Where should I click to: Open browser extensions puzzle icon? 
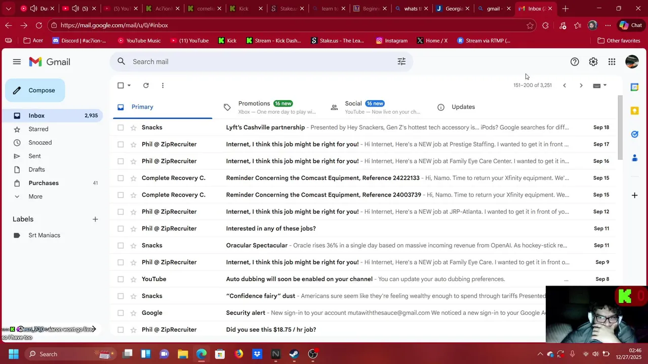click(545, 25)
